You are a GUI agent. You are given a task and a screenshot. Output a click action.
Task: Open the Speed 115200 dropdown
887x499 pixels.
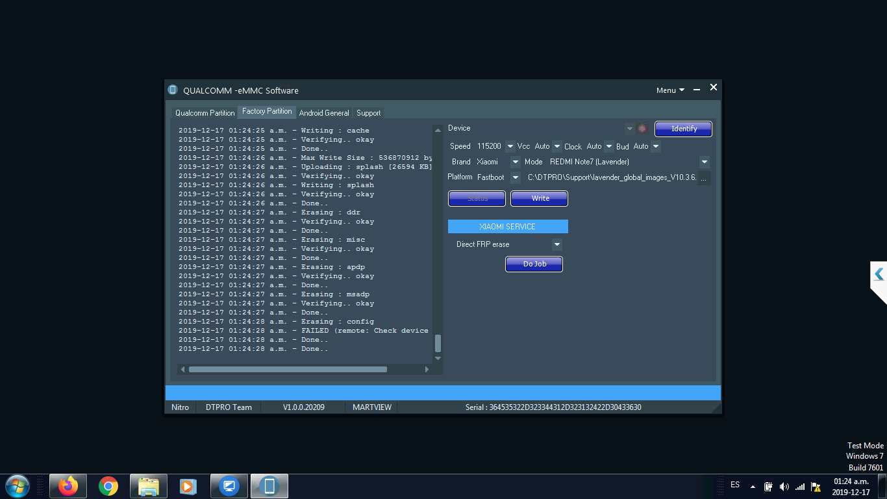[x=510, y=146]
